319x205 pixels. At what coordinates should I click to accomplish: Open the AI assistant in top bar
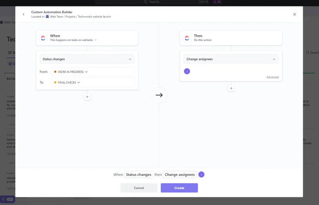pyautogui.click(x=217, y=2)
